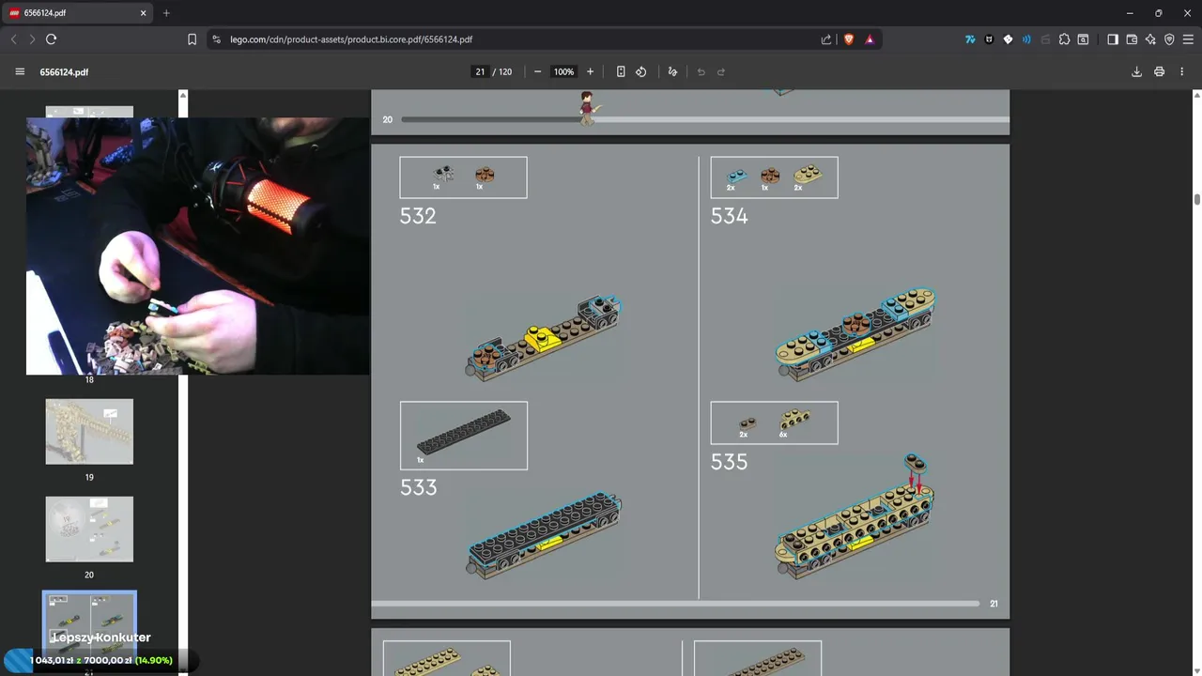Select the 6566124.pdf browser tab
This screenshot has width=1202, height=676.
(x=77, y=13)
